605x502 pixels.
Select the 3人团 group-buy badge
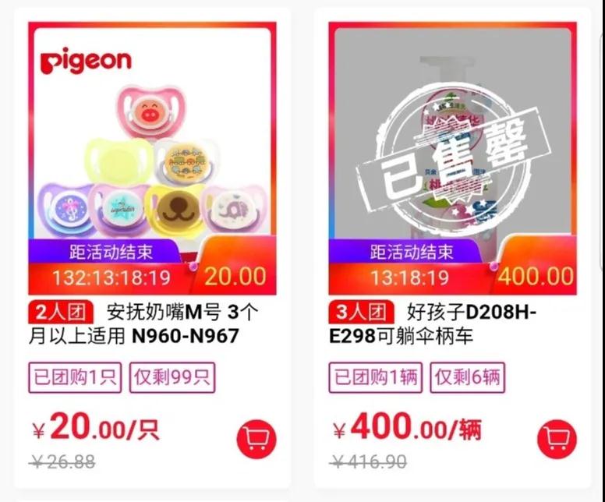(361, 312)
